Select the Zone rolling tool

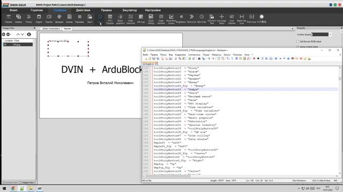(151, 19)
